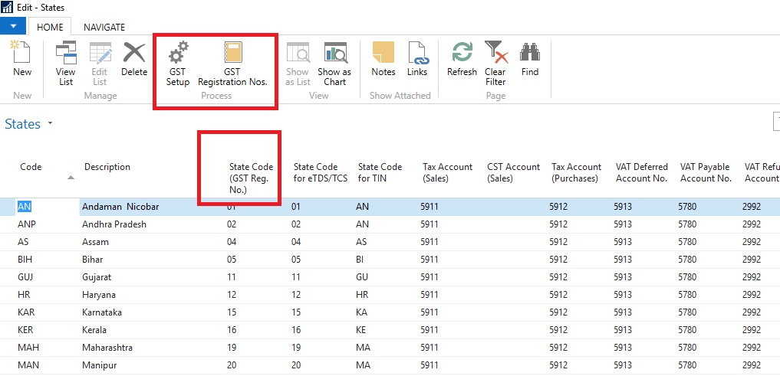Select the Bihar description cell
Viewport: 780px width, 376px height.
coord(94,260)
